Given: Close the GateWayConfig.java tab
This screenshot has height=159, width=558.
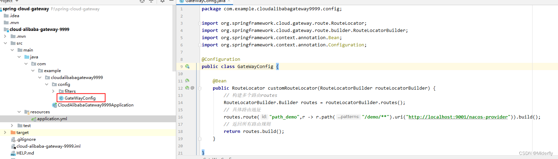Looking at the screenshot, I should tap(229, 1).
